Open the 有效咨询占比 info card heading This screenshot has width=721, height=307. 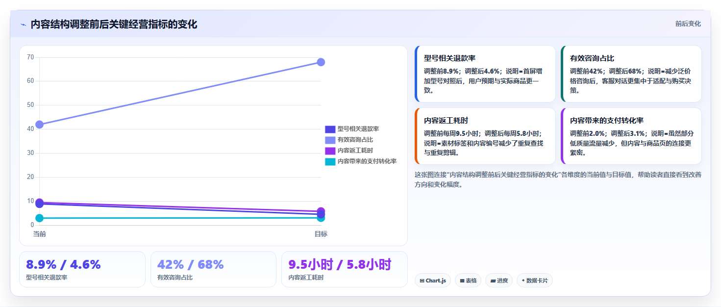click(x=592, y=58)
